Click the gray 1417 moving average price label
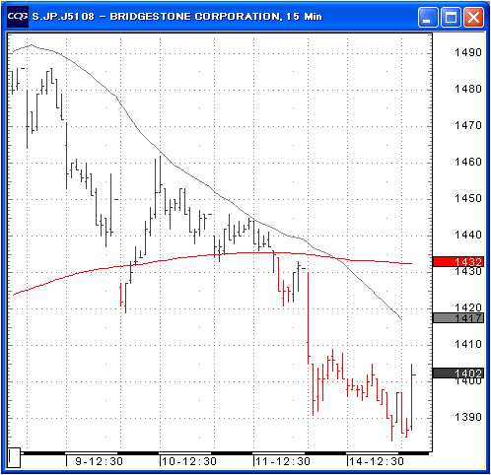 458,318
